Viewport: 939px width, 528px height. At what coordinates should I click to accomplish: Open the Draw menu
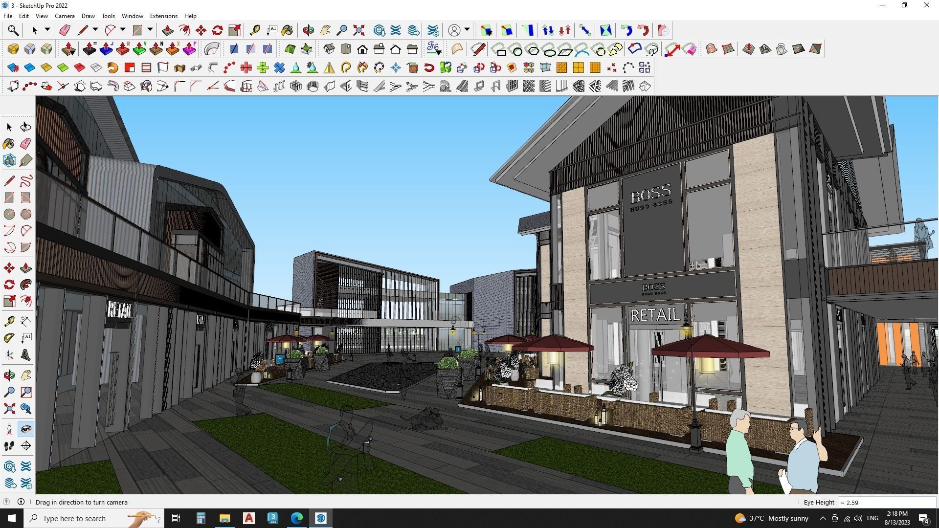coord(88,16)
